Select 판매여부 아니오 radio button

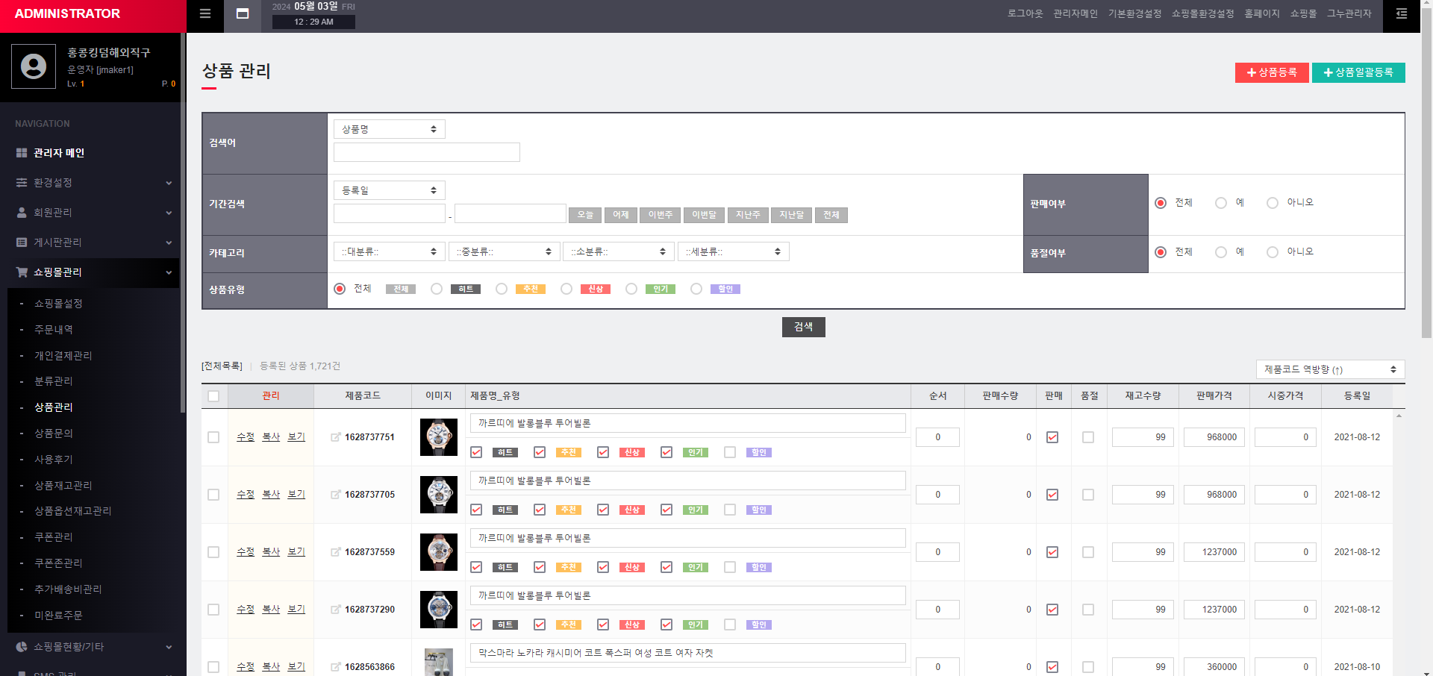click(1273, 203)
